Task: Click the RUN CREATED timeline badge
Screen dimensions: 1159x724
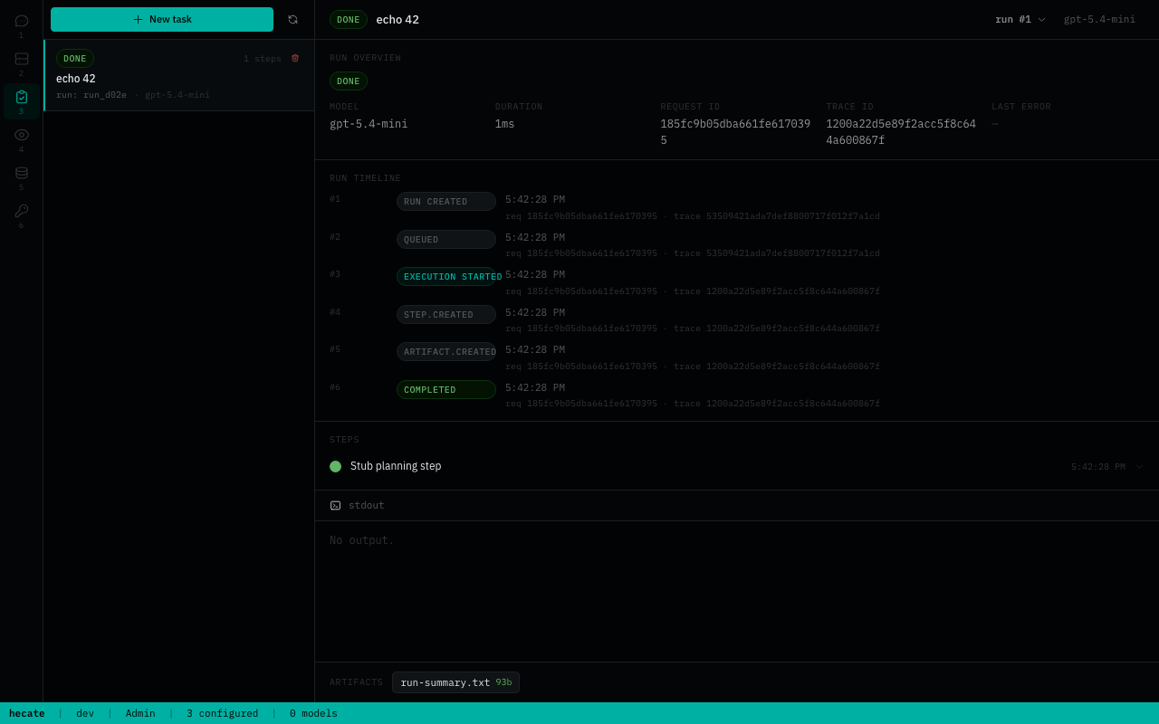Action: click(x=445, y=202)
